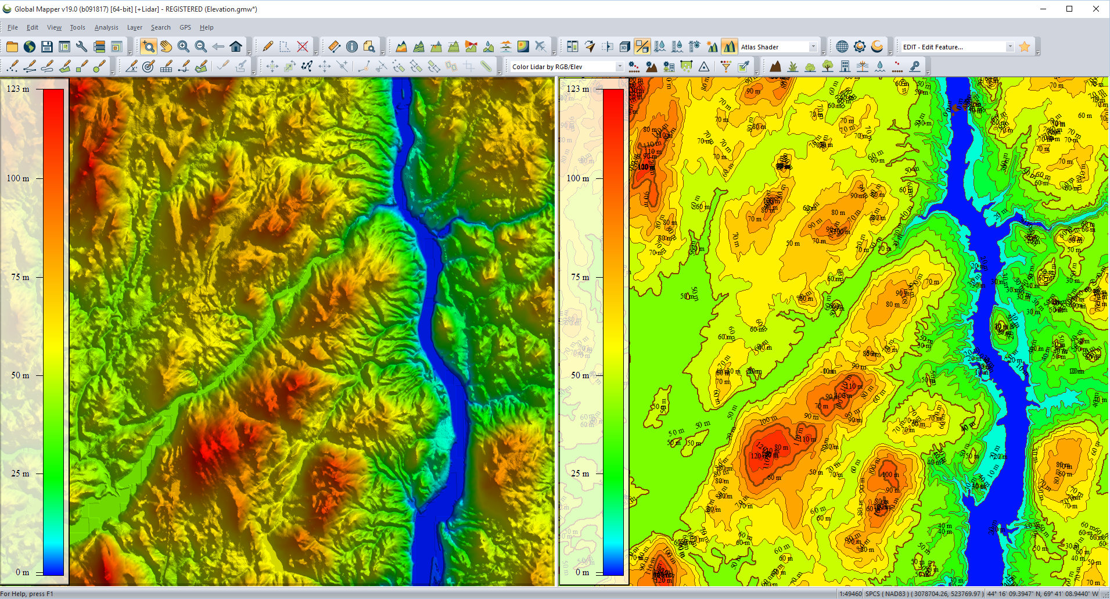Click the lidar ground mountain class icon
This screenshot has height=599, width=1110.
pos(775,67)
